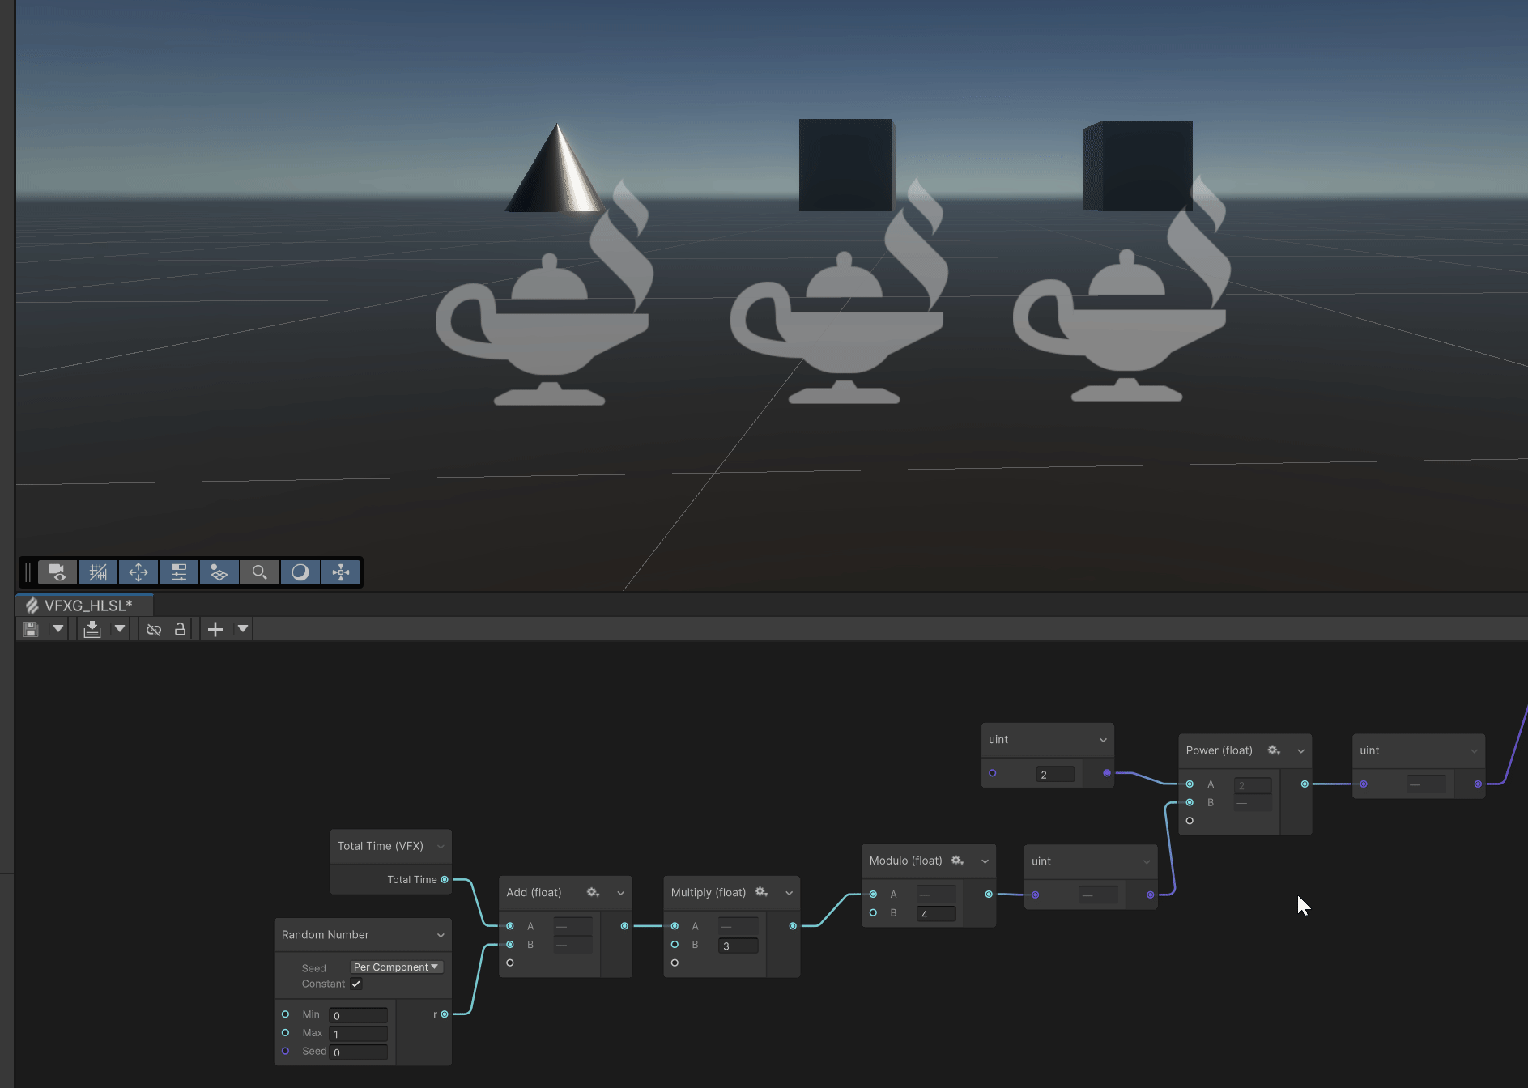Select the search icon in the scene view toolbar
This screenshot has width=1528, height=1088.
(x=259, y=572)
